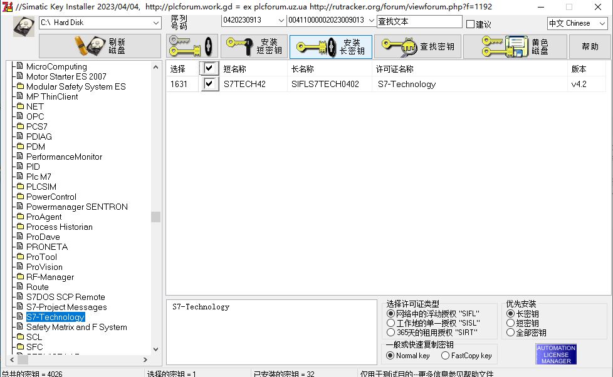Click the 帮助 help button
Image resolution: width=613 pixels, height=377 pixels.
pos(590,46)
